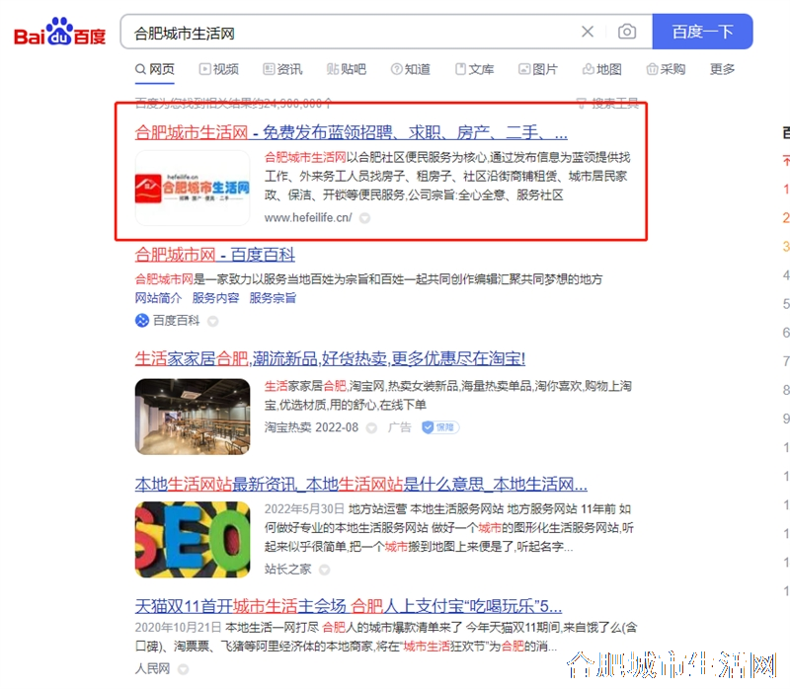Open the 贴吧 tab

[x=347, y=69]
